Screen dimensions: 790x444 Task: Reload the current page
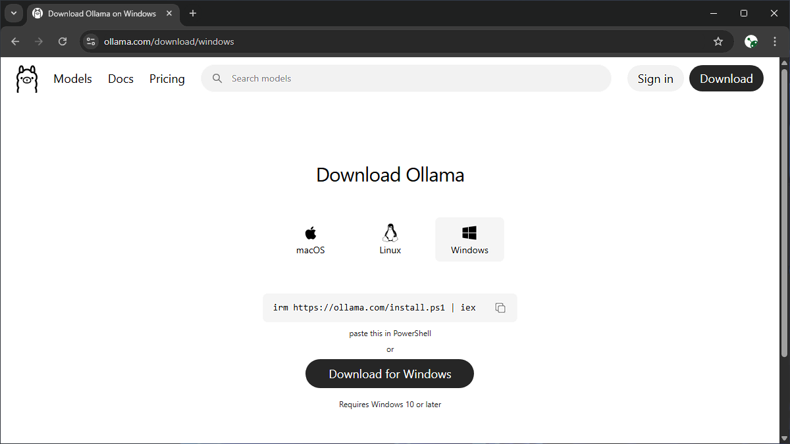(63, 41)
